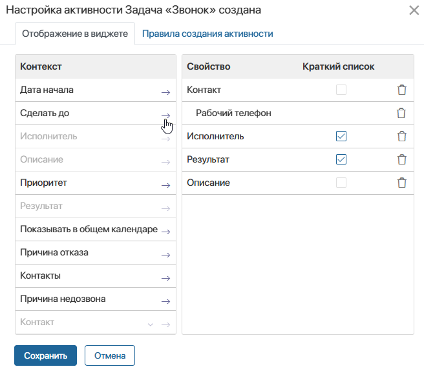Click the greyed arrow in context row 'Описание'

pos(165,162)
